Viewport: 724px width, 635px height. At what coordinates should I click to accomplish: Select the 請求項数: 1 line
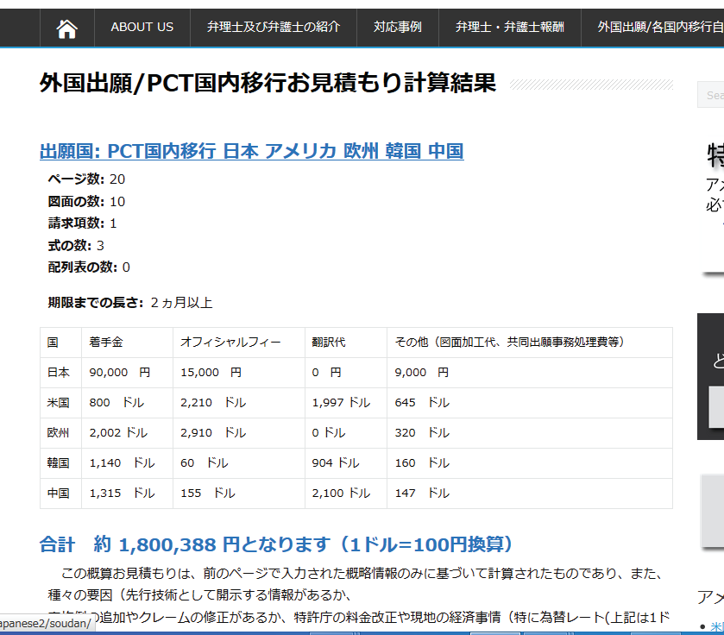click(x=83, y=223)
